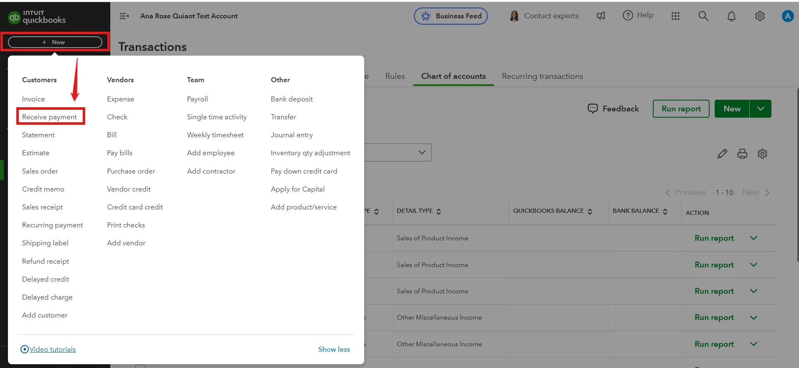Open the apps grid icon
Image resolution: width=799 pixels, height=368 pixels.
pyautogui.click(x=675, y=16)
